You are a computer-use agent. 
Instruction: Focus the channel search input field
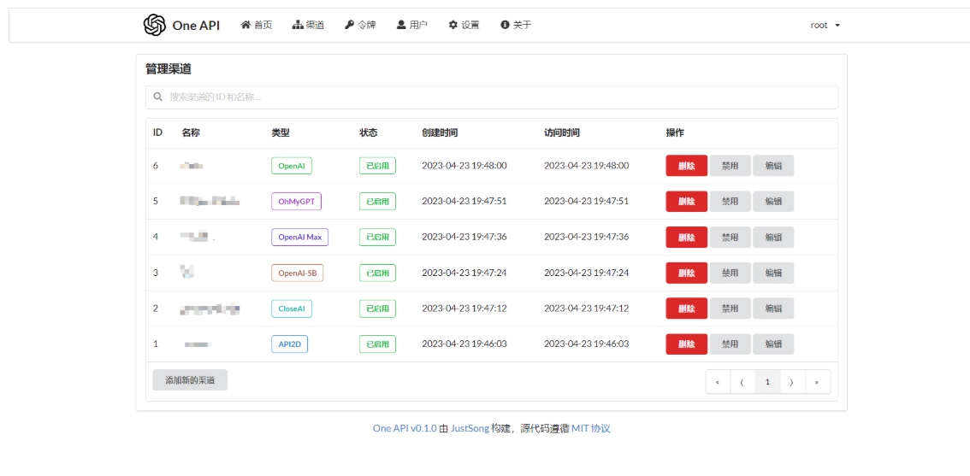pyautogui.click(x=492, y=97)
